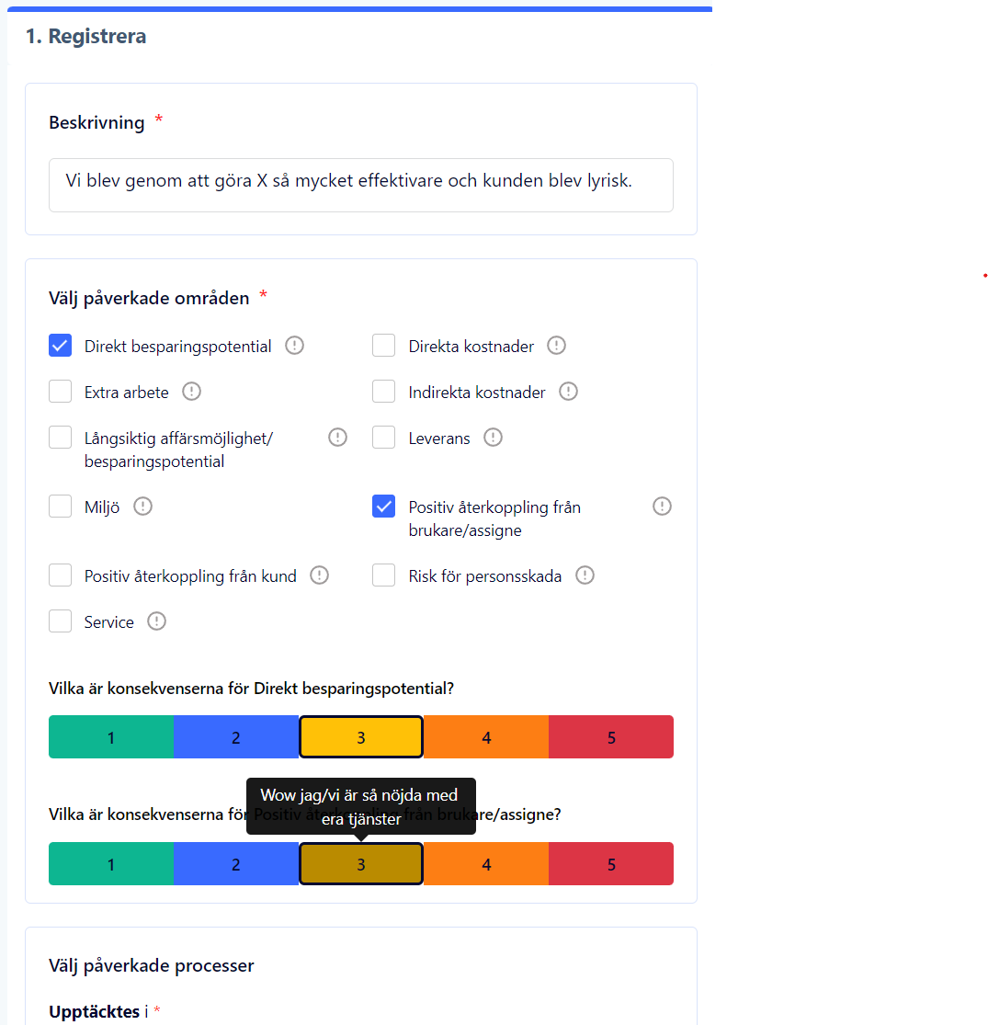This screenshot has width=988, height=1025.
Task: Tick the Miljö checkbox
Action: tap(61, 507)
